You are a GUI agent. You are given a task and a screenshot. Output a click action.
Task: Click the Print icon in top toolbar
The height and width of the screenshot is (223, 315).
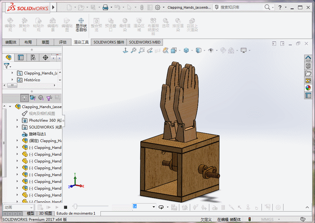105,7
